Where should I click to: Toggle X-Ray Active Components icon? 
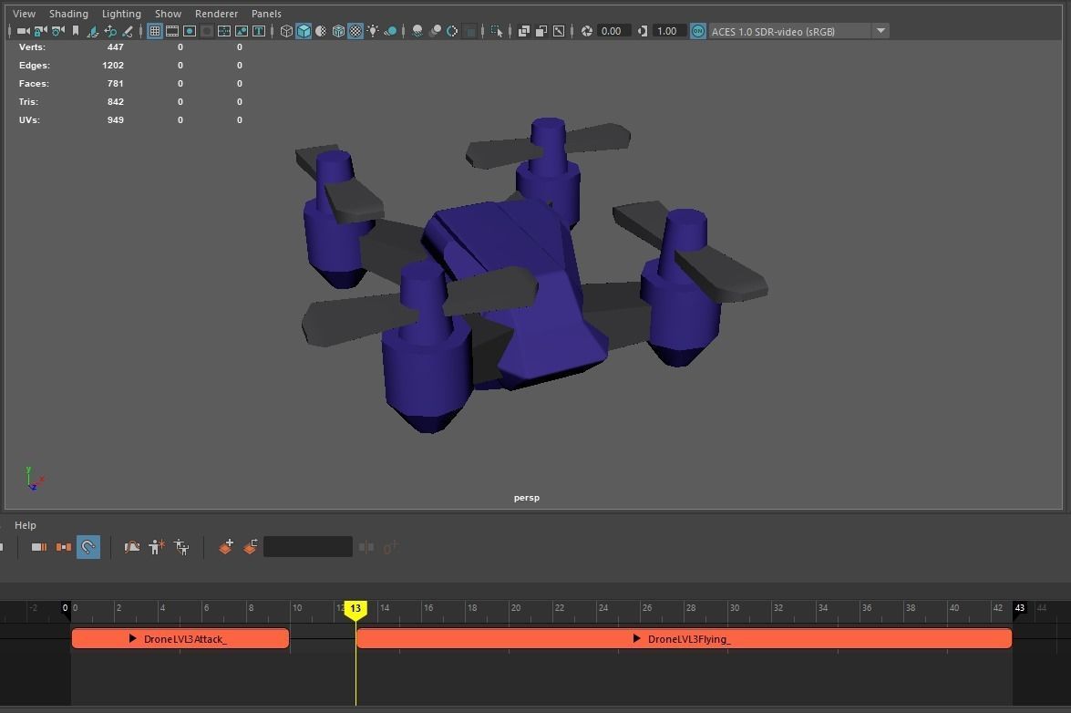(541, 31)
